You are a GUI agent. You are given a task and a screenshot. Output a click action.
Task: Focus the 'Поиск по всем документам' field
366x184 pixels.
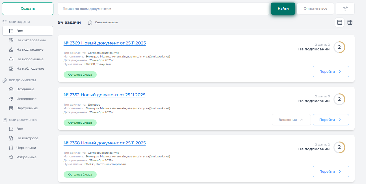pos(163,9)
